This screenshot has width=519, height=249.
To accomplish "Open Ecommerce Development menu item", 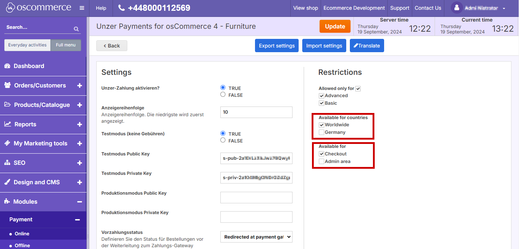I will (354, 8).
